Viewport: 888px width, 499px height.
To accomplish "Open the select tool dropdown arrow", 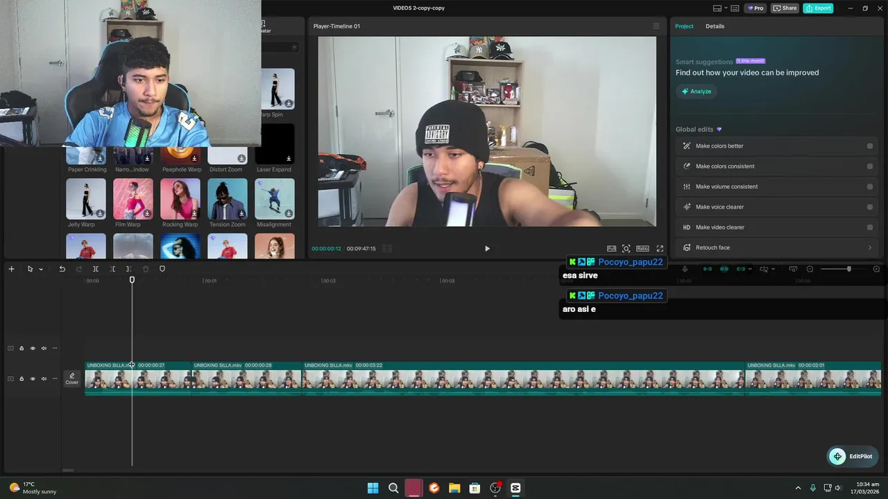I will (41, 269).
